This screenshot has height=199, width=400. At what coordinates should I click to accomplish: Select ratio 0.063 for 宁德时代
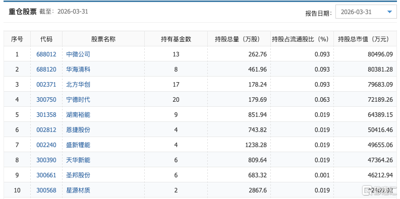pyautogui.click(x=322, y=100)
